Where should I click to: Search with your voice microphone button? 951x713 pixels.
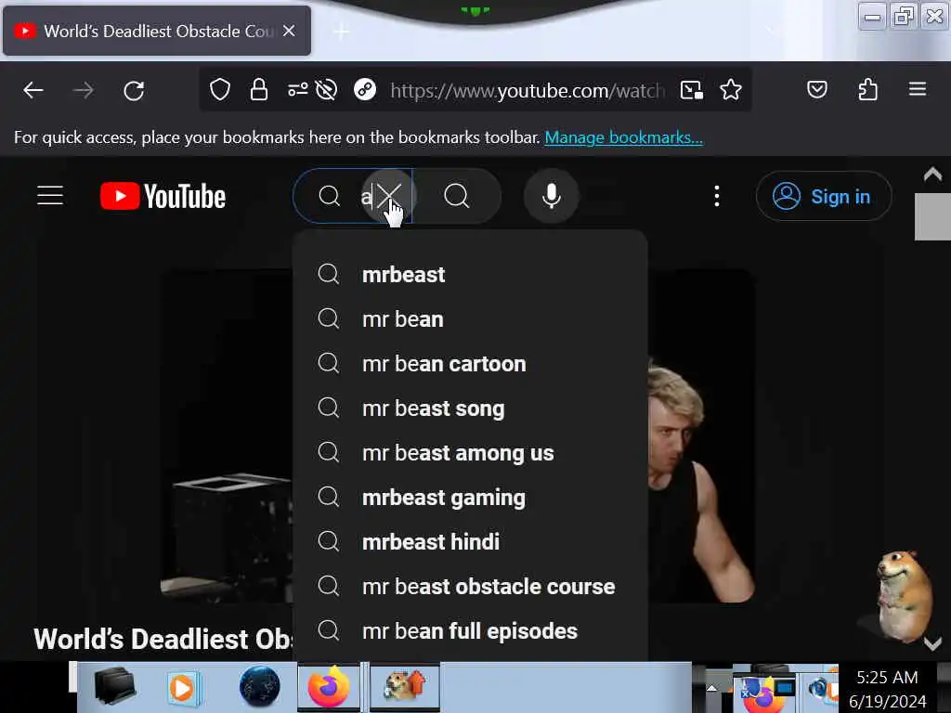(551, 196)
